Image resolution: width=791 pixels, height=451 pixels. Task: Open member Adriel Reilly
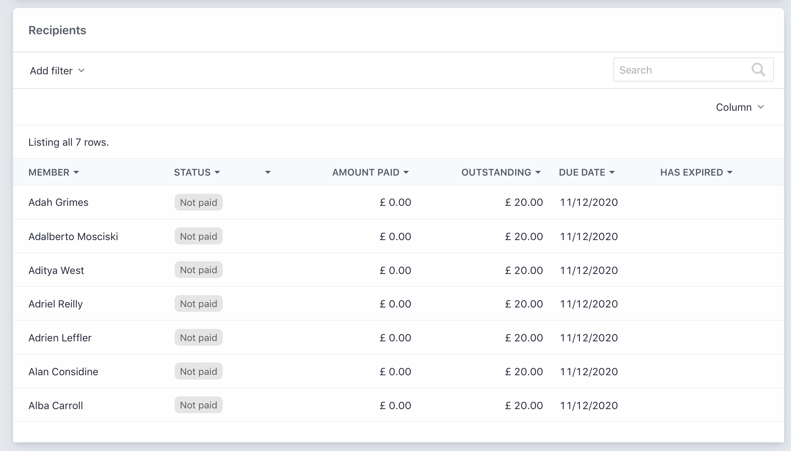click(55, 304)
